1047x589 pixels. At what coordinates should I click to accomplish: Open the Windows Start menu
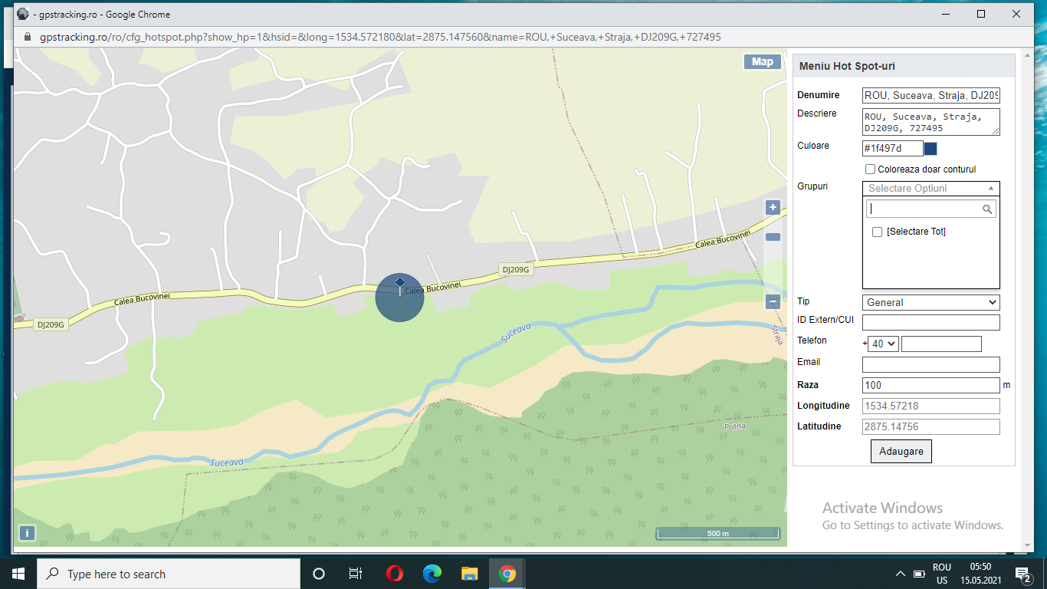(x=18, y=574)
